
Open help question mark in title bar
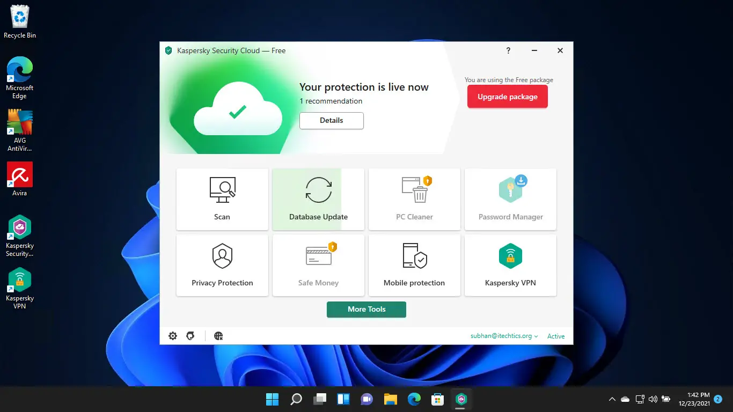click(x=508, y=50)
